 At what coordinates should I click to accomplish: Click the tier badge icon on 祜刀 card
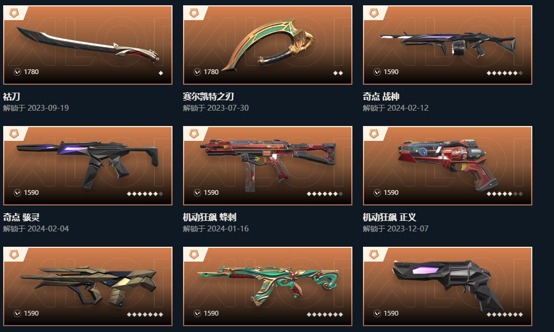(x=14, y=13)
